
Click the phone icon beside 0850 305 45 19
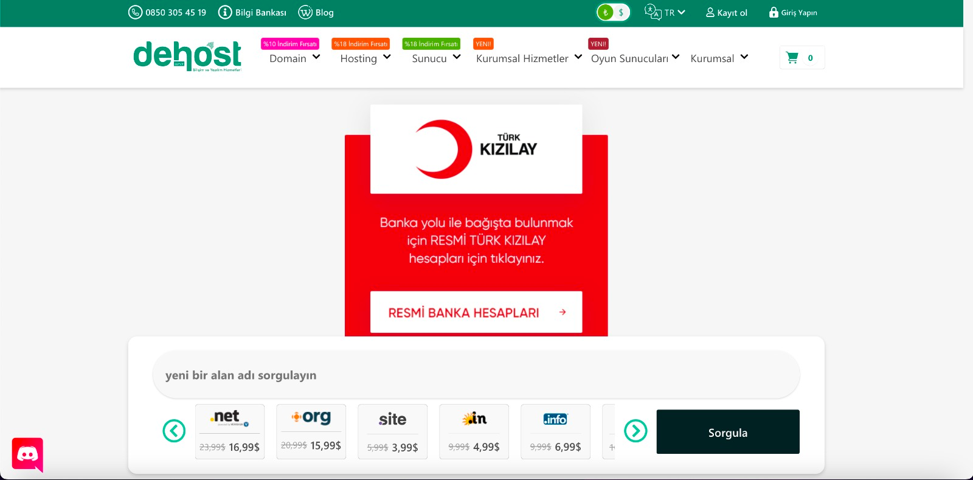135,12
